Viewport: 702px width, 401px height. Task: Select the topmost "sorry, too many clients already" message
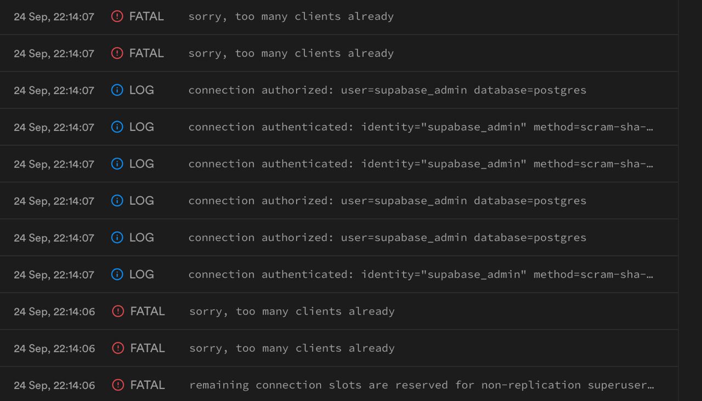(291, 16)
